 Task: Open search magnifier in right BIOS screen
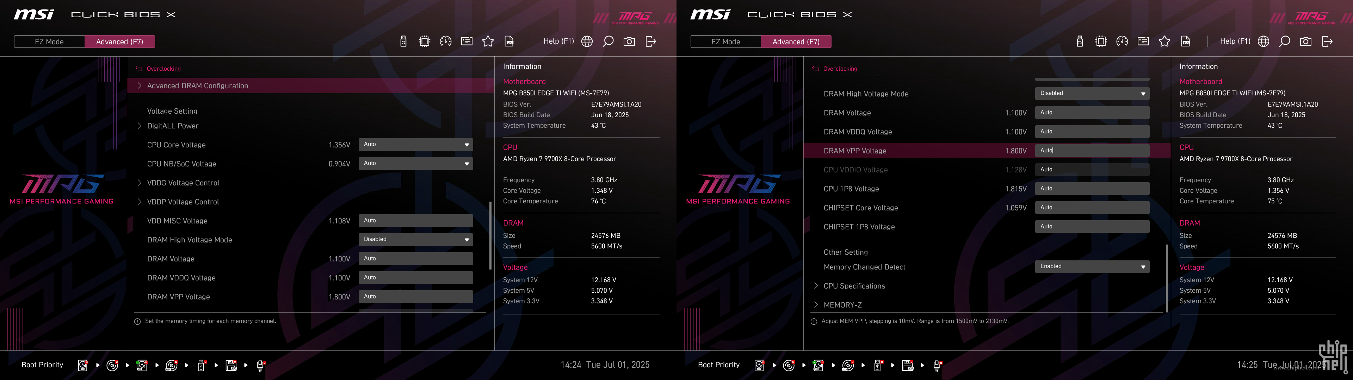tap(1285, 42)
